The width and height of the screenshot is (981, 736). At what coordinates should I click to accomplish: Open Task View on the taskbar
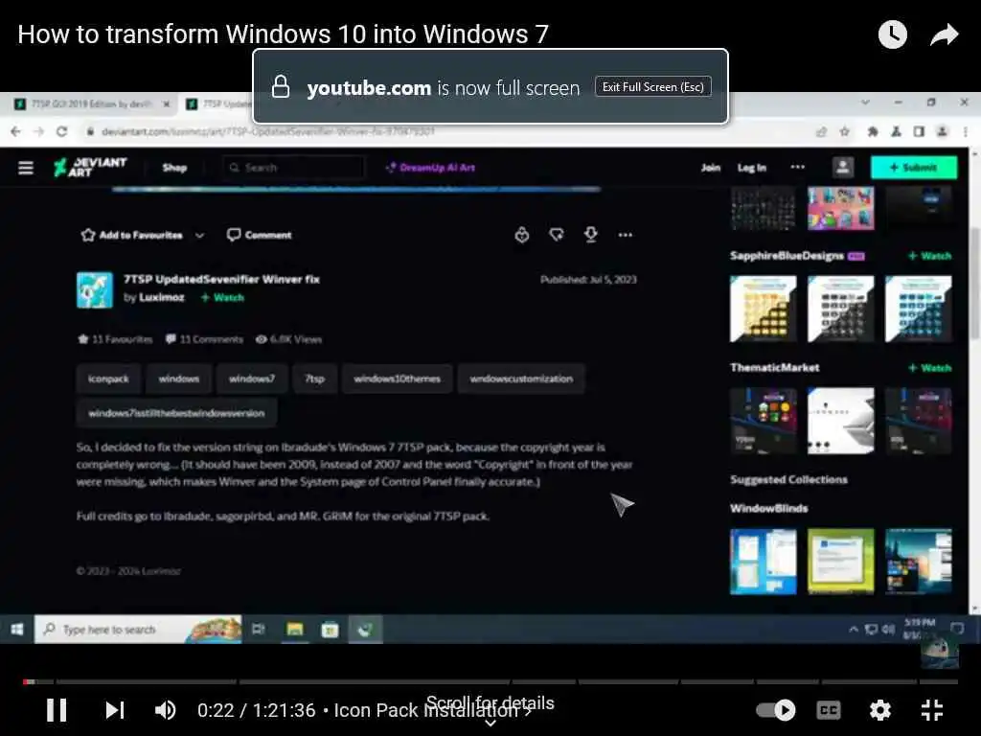[258, 629]
